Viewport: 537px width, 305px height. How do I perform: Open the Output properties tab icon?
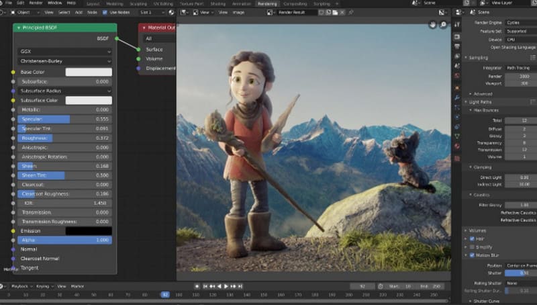[457, 46]
